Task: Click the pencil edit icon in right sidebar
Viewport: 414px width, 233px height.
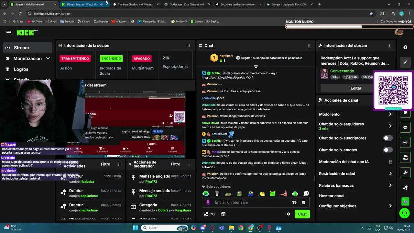Action: 405,62
